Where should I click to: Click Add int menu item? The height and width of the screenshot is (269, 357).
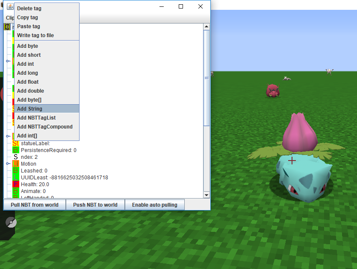click(x=47, y=64)
